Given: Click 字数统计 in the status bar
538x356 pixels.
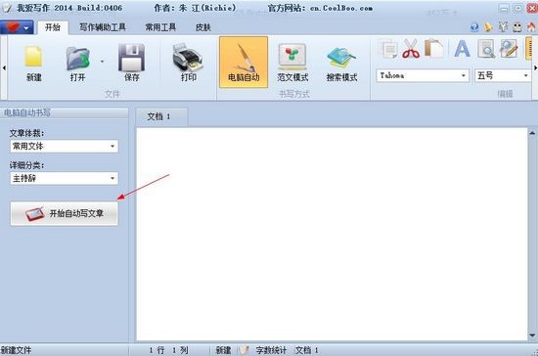Looking at the screenshot, I should point(271,350).
